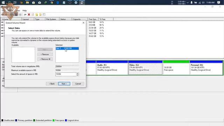Viewport: 224px width, 126px height.
Task: Close the Extend Volume Wizard dialog
Action: tap(83, 23)
